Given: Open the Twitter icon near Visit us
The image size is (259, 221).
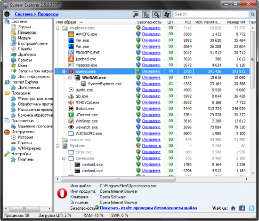Looking at the screenshot, I should (252, 208).
